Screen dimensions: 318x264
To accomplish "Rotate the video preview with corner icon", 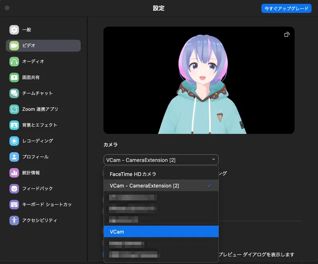I will click(x=287, y=35).
